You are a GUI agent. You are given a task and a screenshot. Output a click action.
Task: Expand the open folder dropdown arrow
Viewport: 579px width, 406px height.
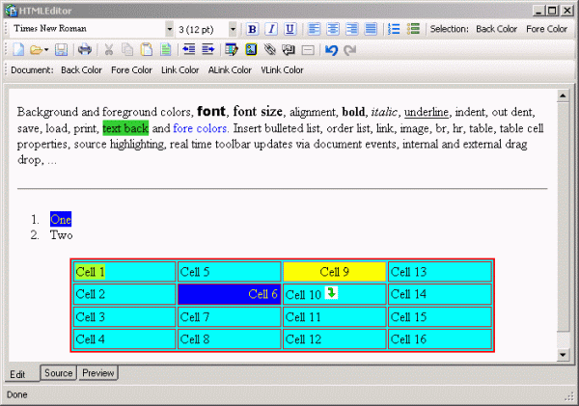pyautogui.click(x=46, y=49)
